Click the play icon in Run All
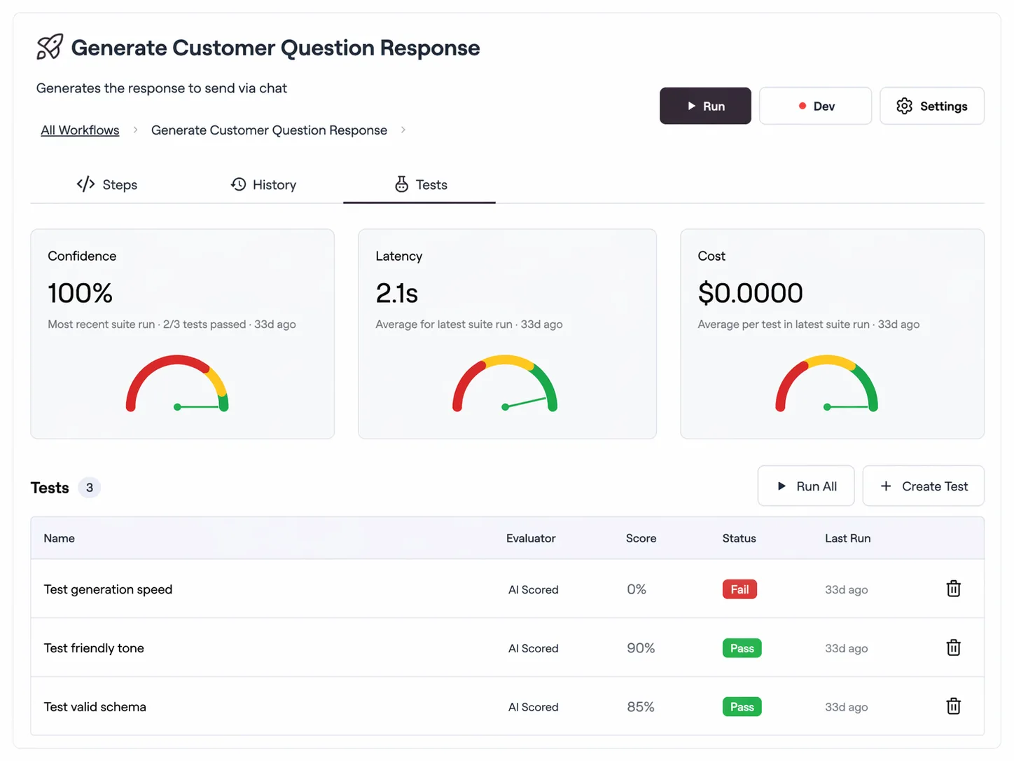This screenshot has height=761, width=1014. (x=783, y=486)
